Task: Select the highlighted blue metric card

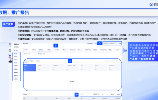Action: [30, 68]
